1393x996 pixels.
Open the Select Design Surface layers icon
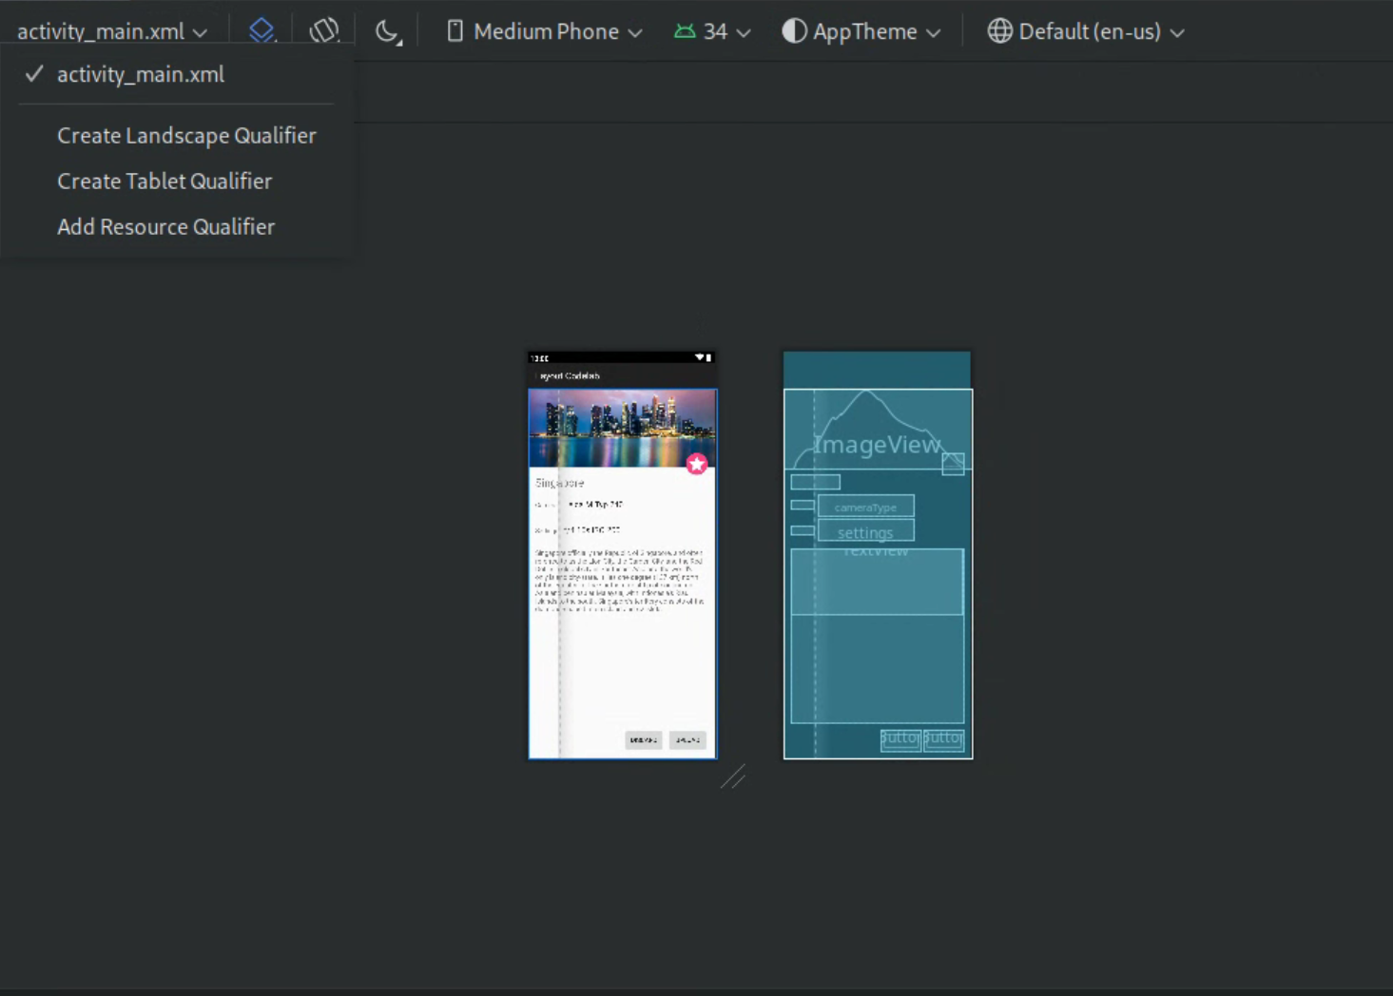coord(261,31)
